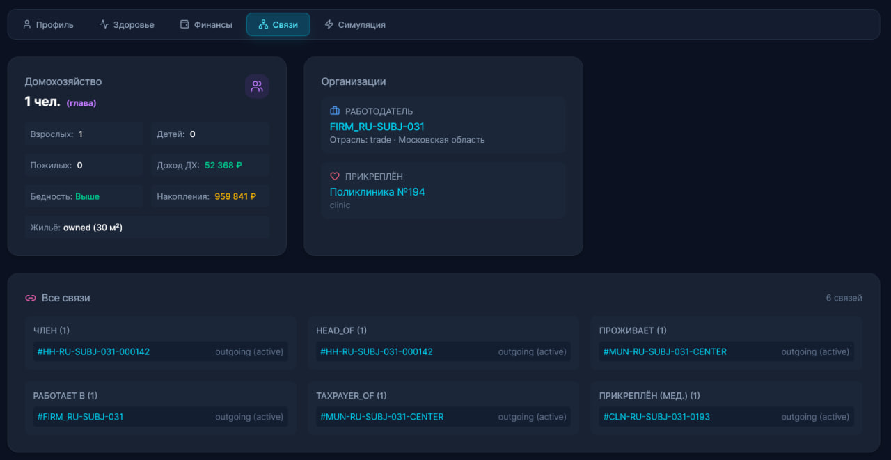Click the heart icon beside Прикреплён

pos(335,177)
